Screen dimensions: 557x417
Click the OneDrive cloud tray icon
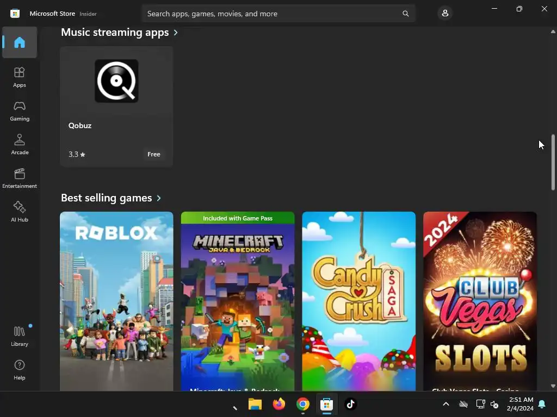coord(463,404)
